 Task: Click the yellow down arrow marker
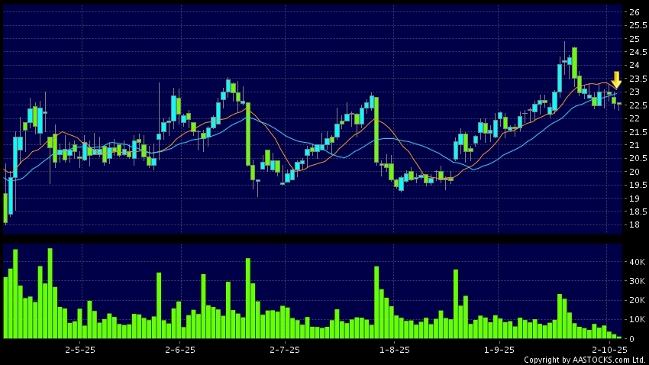[x=616, y=79]
